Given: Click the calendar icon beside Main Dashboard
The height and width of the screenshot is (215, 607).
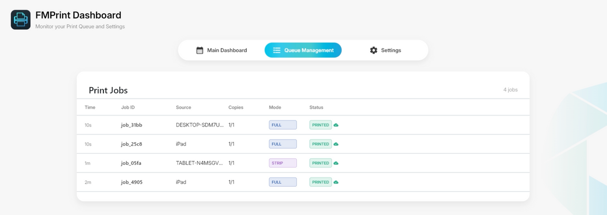Looking at the screenshot, I should click(200, 50).
